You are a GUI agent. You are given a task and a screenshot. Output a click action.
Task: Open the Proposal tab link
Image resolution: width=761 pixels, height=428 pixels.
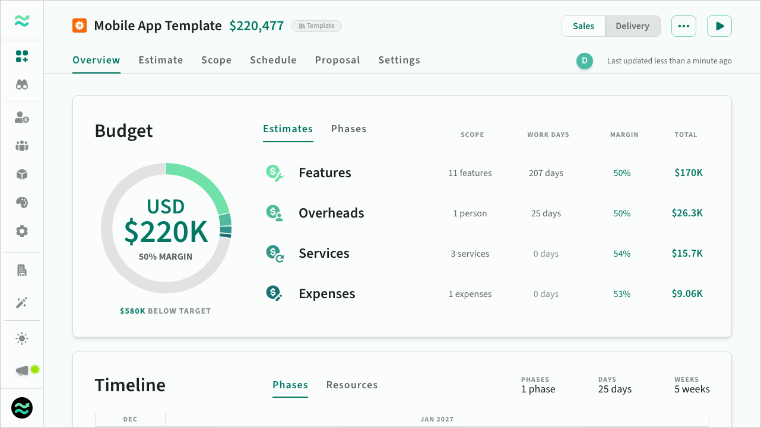tap(337, 60)
